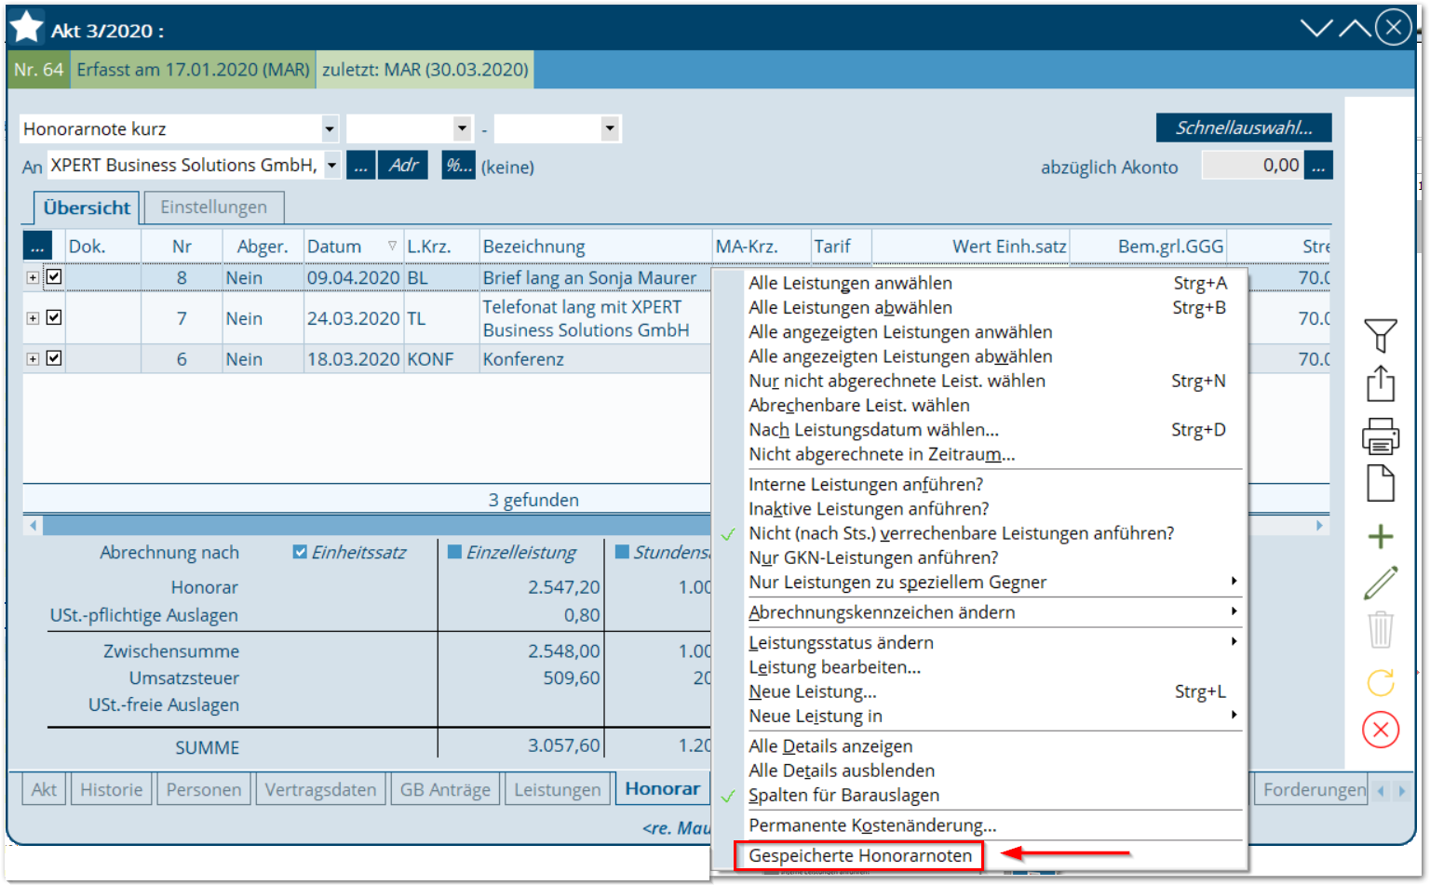The image size is (1430, 885).
Task: Toggle checkbox of Brief lang an Sonja Maurer
Action: [54, 276]
